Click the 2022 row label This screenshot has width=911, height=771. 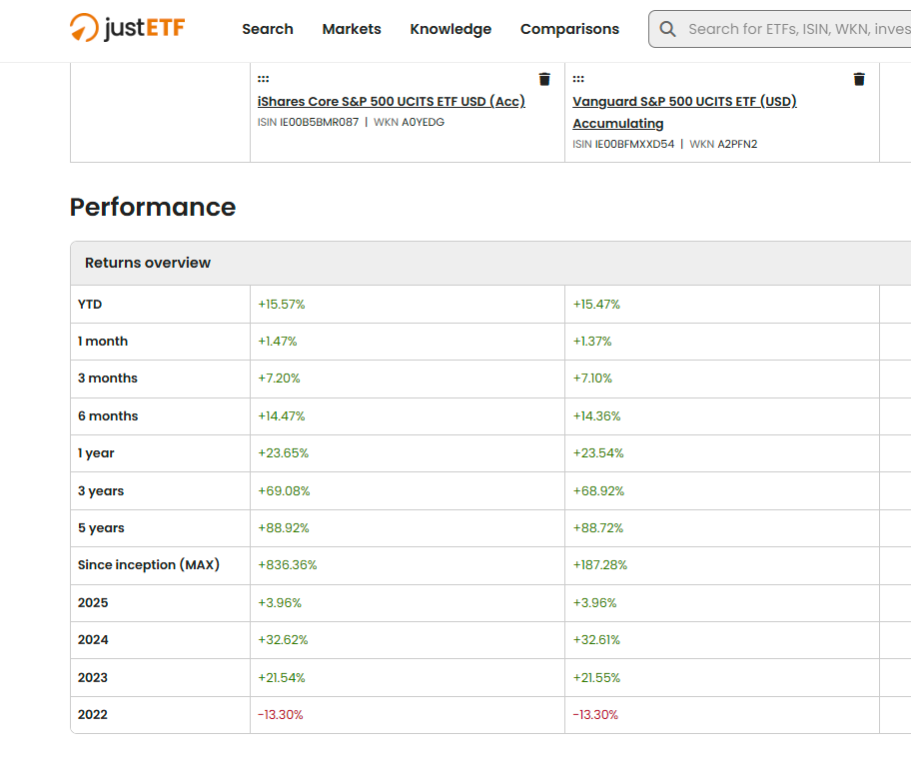[93, 715]
